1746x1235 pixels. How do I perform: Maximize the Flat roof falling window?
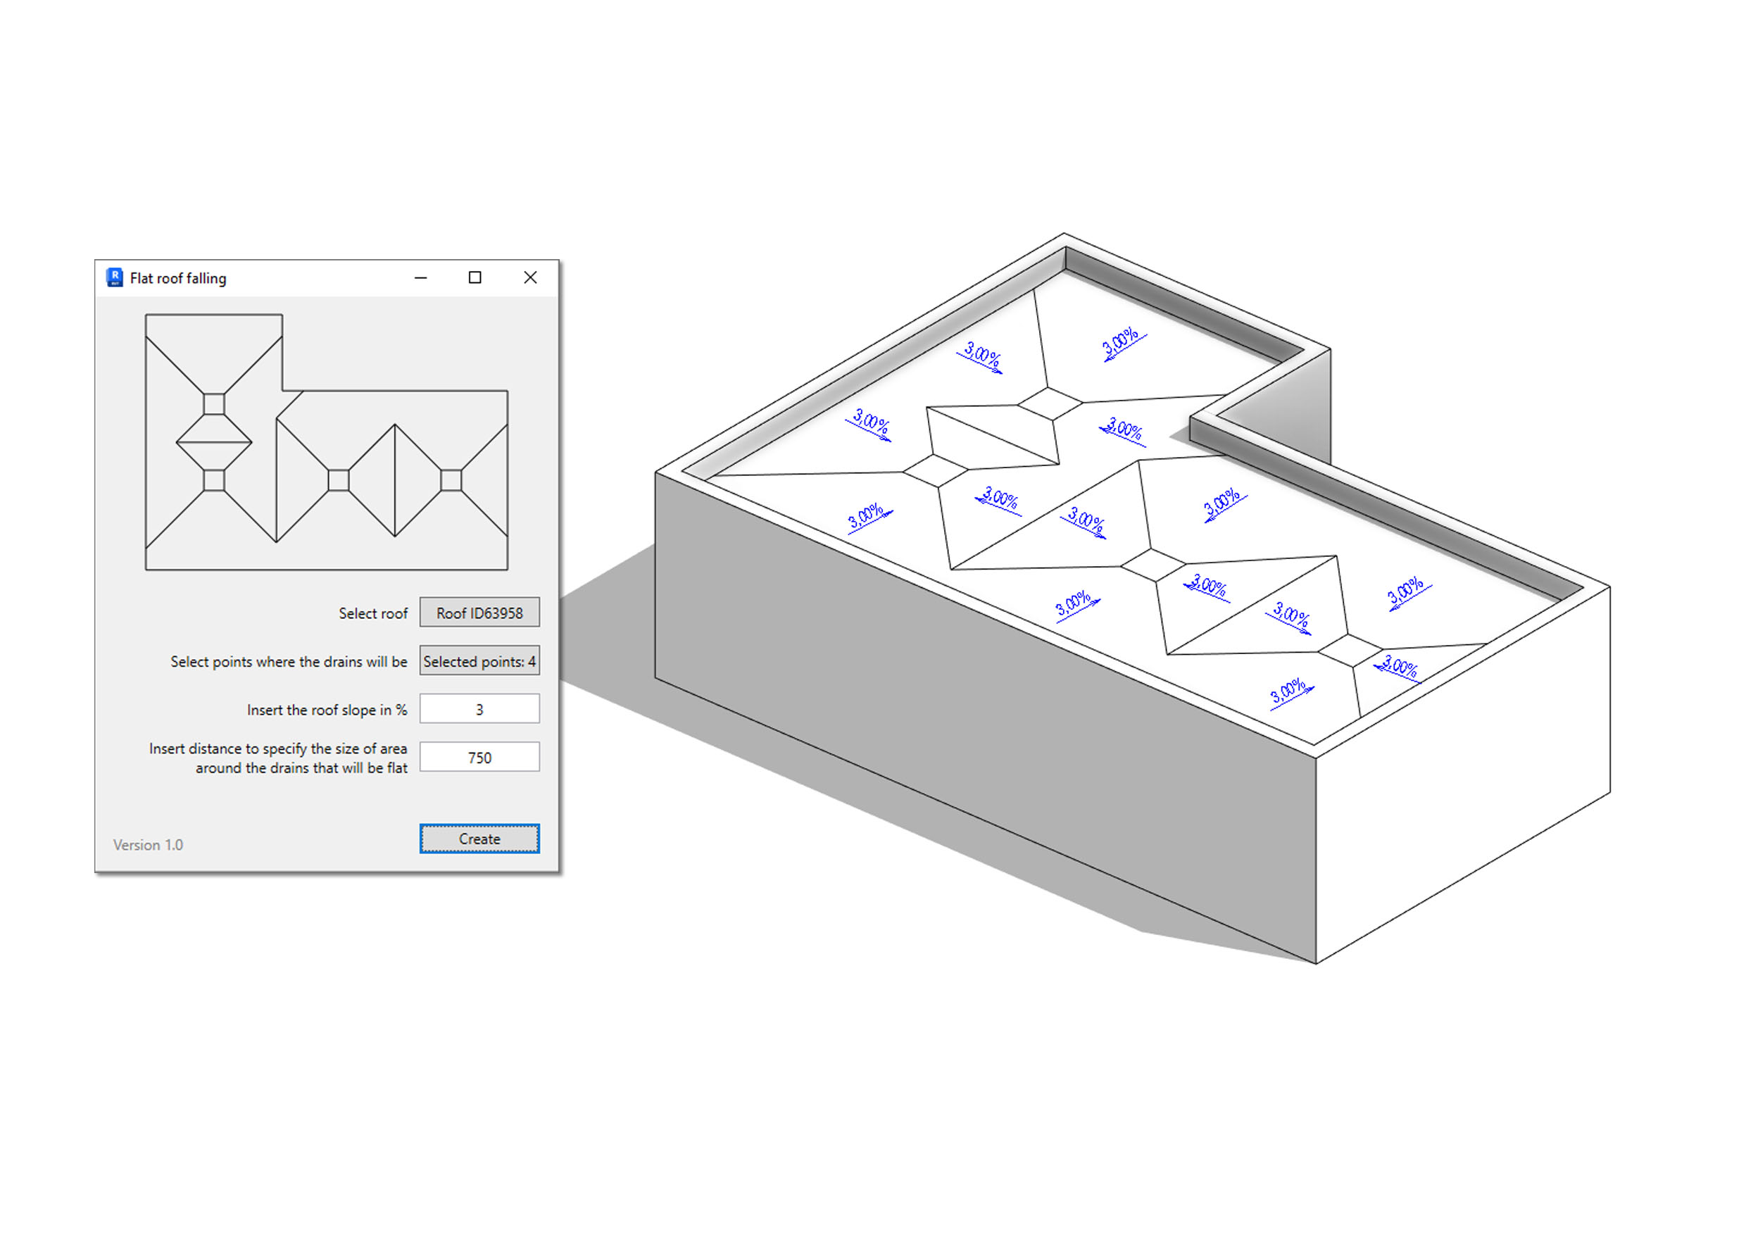tap(475, 277)
